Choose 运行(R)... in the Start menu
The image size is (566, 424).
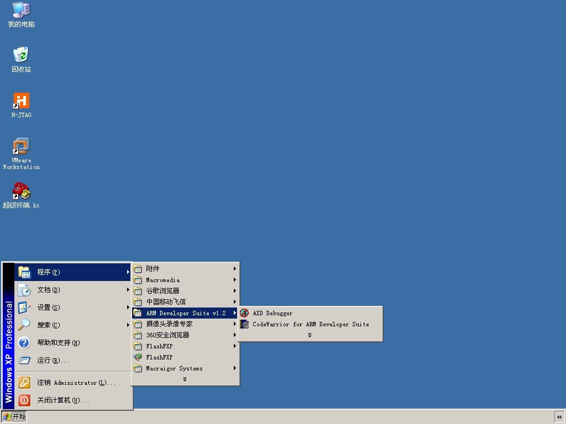click(74, 360)
